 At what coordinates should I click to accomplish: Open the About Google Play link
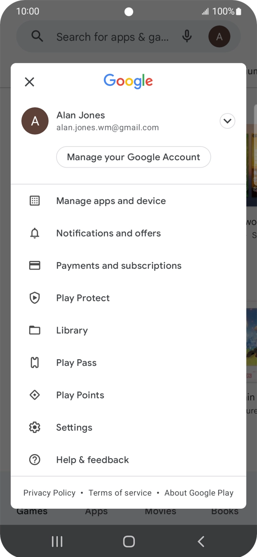point(199,493)
